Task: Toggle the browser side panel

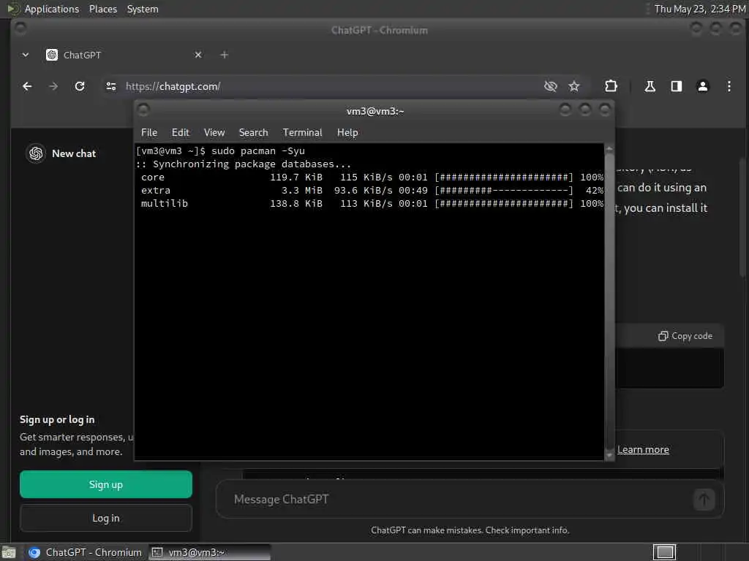Action: [677, 86]
